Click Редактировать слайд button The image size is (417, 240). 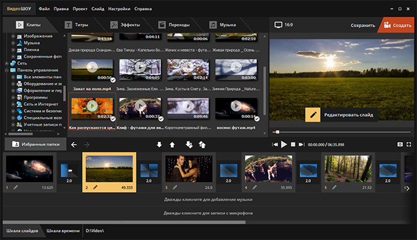(342, 115)
